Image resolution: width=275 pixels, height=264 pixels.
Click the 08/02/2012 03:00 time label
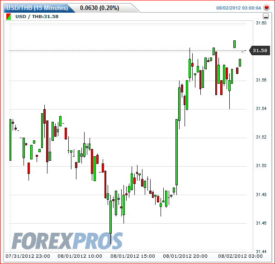pyautogui.click(x=241, y=256)
